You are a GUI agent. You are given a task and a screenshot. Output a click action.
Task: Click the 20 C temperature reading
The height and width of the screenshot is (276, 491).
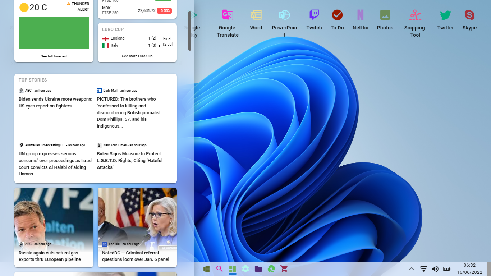(38, 8)
